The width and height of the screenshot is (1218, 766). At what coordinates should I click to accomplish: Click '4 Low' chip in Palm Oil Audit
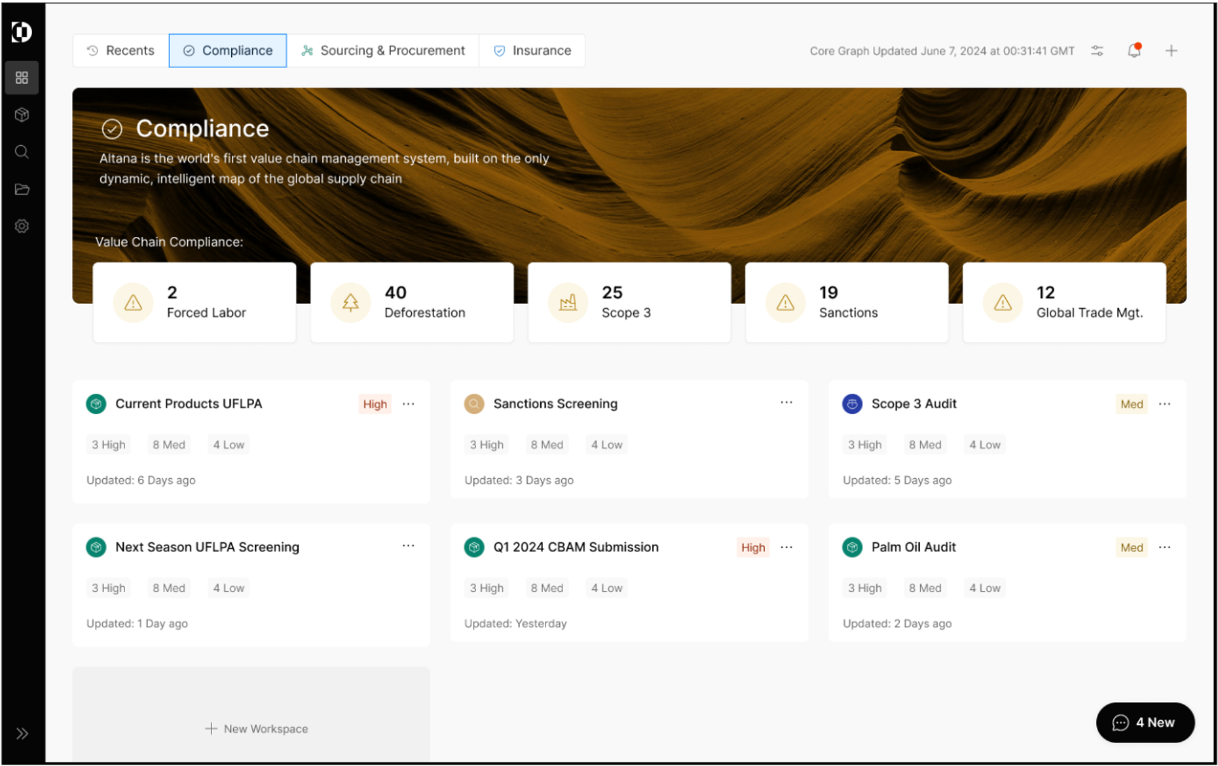985,588
